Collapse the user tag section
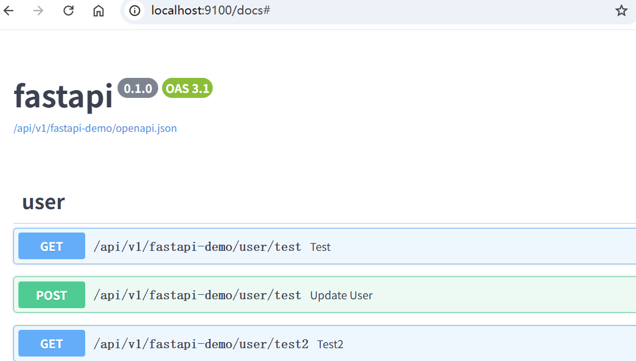The width and height of the screenshot is (636, 361). pyautogui.click(x=43, y=202)
